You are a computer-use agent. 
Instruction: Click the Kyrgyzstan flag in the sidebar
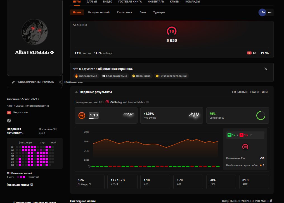[9, 112]
